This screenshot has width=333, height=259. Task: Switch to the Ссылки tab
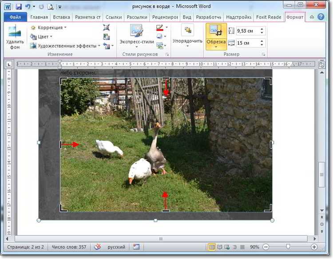click(x=114, y=17)
